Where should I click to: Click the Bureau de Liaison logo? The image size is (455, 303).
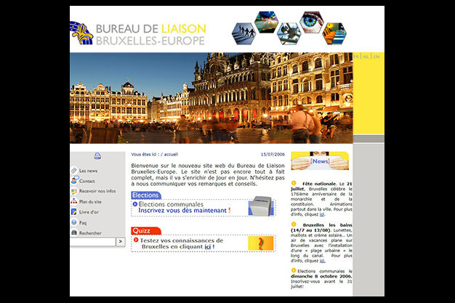(x=138, y=33)
